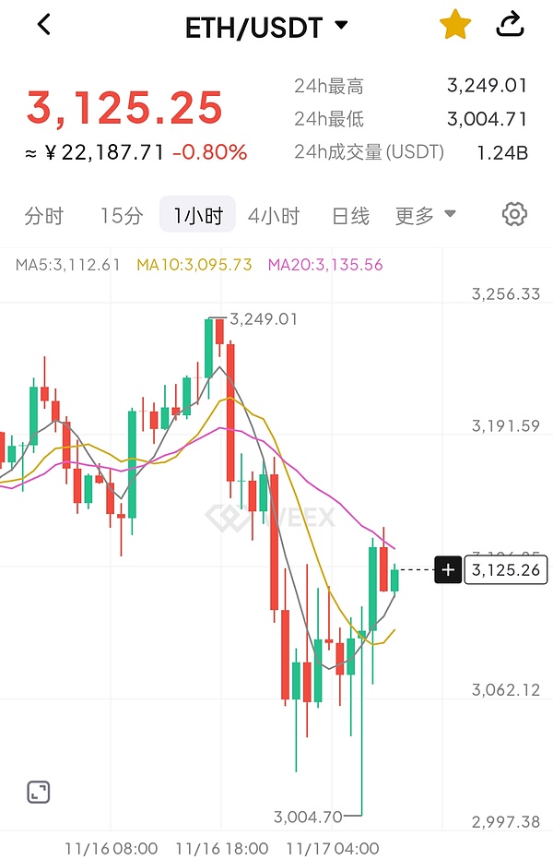Toggle the favorite star icon
This screenshot has height=860, width=553.
tap(454, 25)
